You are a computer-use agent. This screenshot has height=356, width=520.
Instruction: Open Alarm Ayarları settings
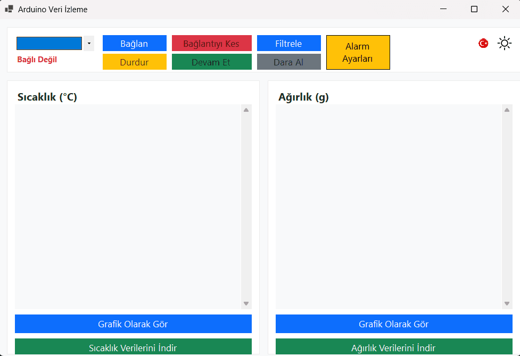pyautogui.click(x=358, y=52)
